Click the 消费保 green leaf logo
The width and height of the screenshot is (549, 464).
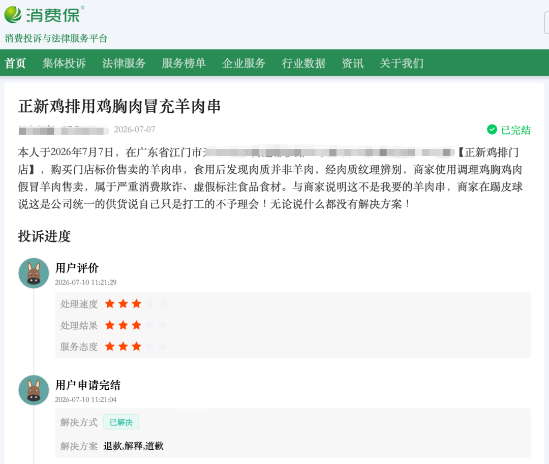pos(13,15)
